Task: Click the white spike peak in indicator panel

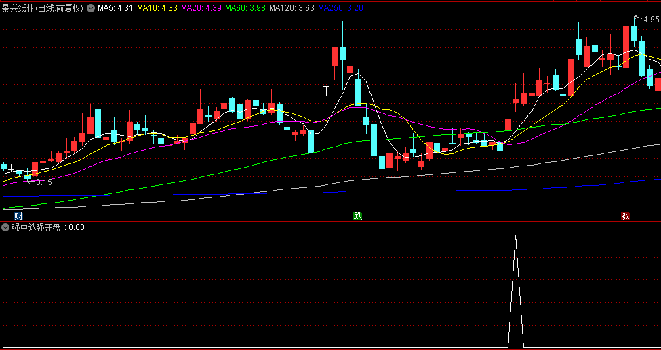Action: tap(516, 237)
